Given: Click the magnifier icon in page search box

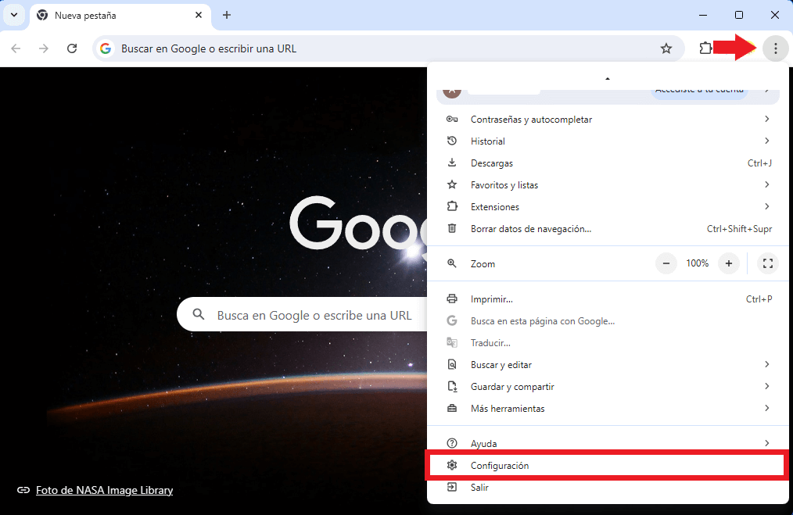Looking at the screenshot, I should [199, 314].
